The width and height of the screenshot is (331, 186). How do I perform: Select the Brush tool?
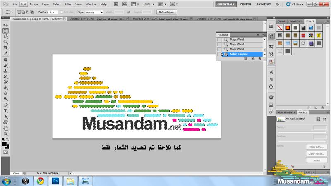pyautogui.click(x=5, y=65)
